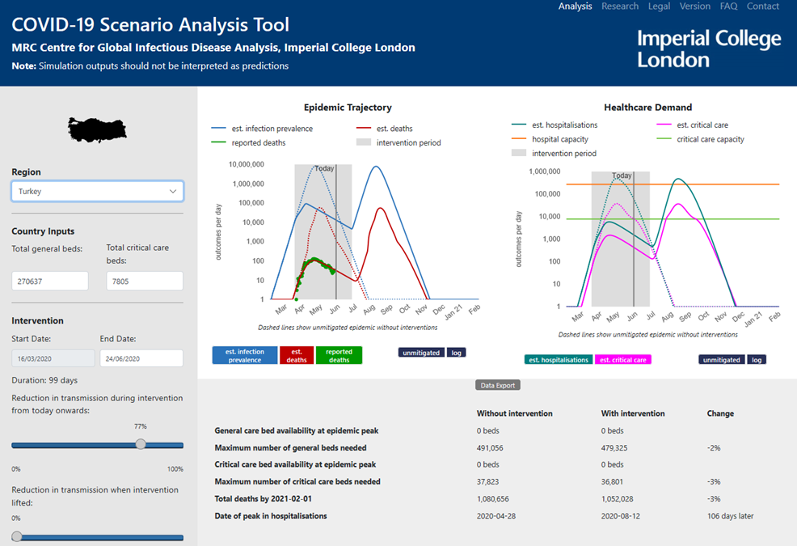Screen dimensions: 797x546
Task: Click the 77% transmission reduction slider handle
Action: [x=141, y=444]
